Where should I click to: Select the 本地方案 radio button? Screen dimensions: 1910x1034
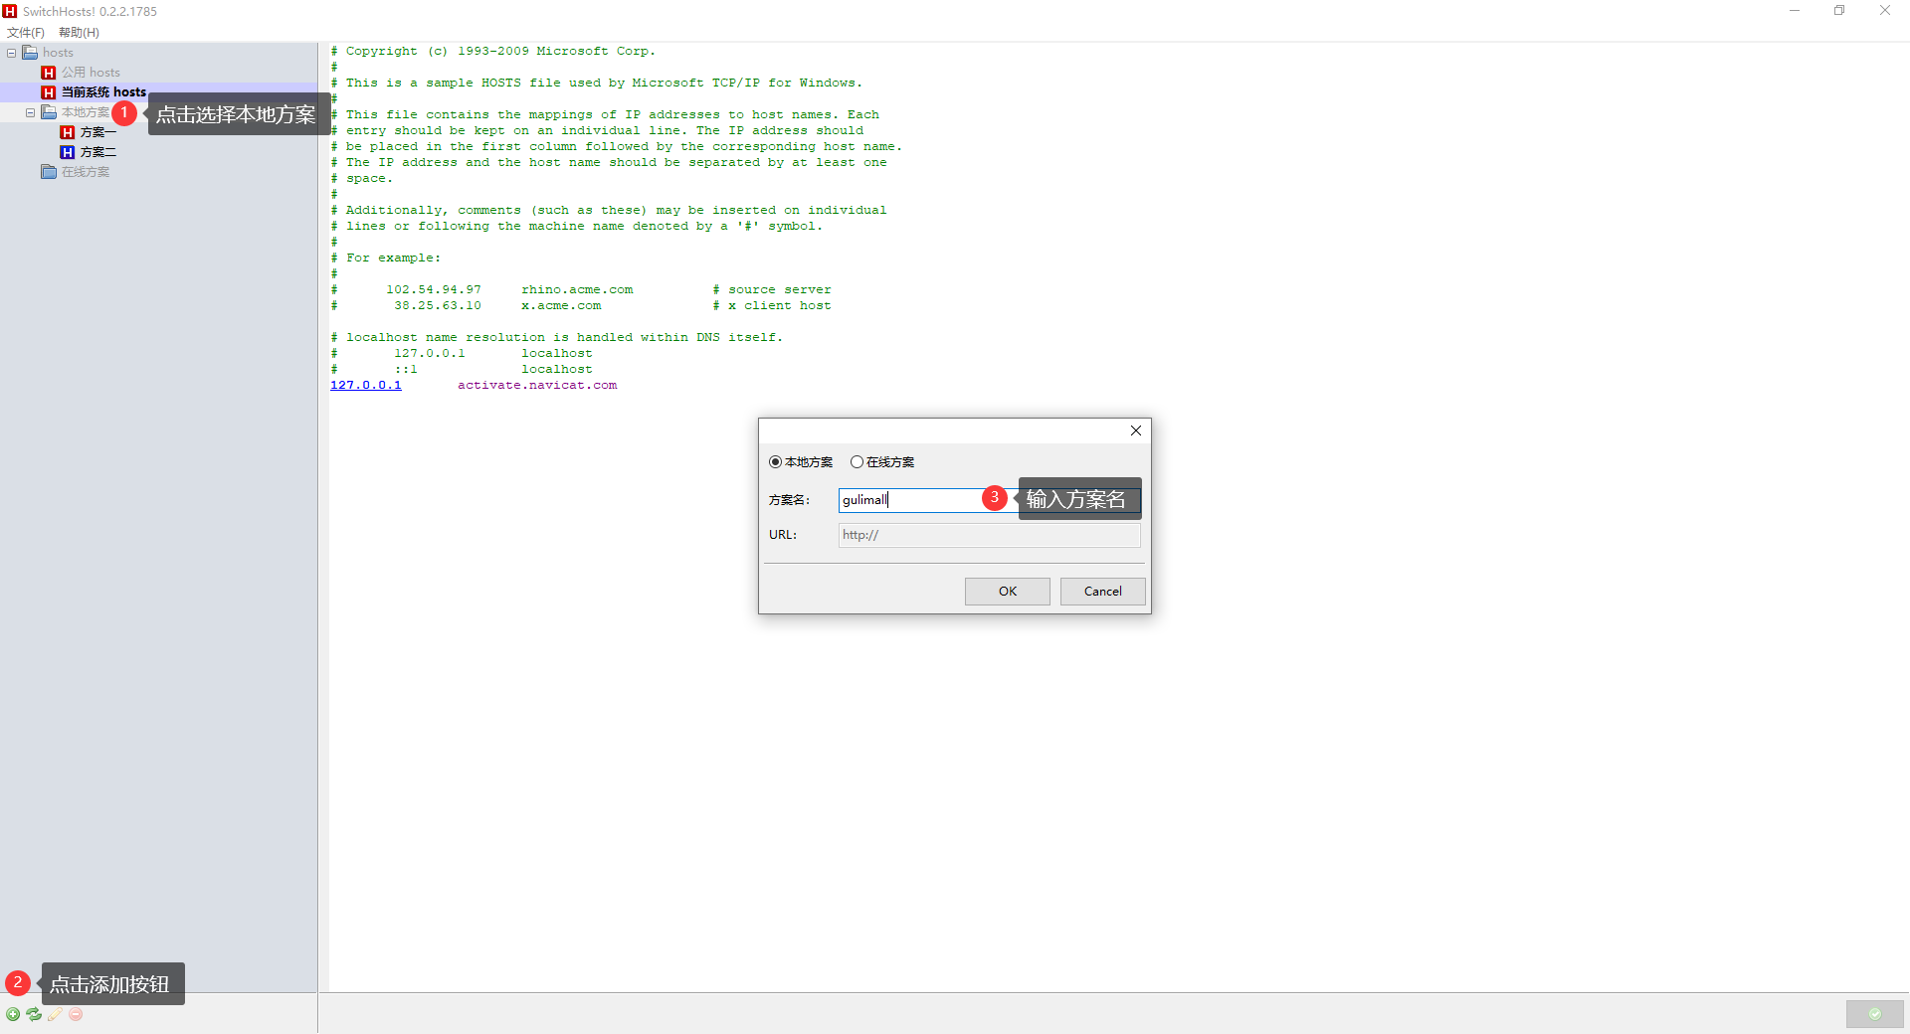pyautogui.click(x=776, y=462)
